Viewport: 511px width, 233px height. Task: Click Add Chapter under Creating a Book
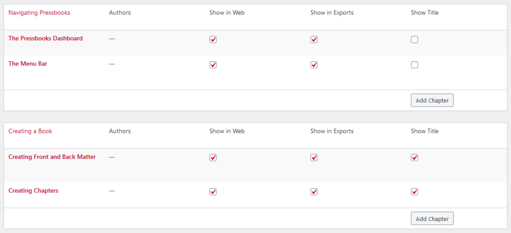pyautogui.click(x=432, y=219)
